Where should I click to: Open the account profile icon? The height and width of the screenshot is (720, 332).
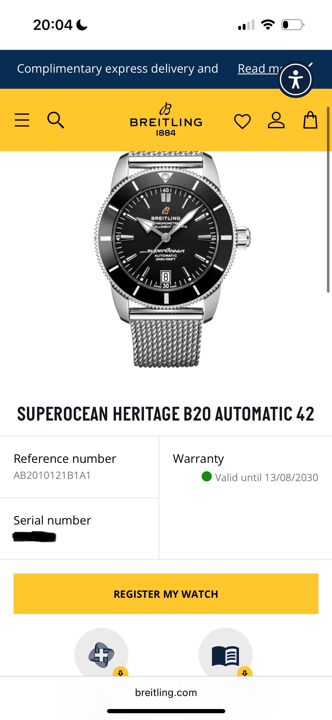click(x=276, y=121)
